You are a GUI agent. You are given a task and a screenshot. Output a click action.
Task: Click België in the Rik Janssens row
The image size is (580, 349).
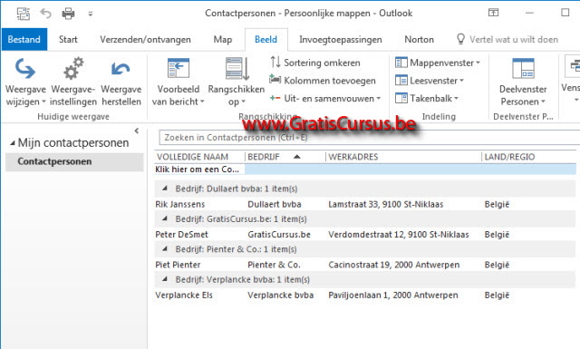click(x=497, y=204)
